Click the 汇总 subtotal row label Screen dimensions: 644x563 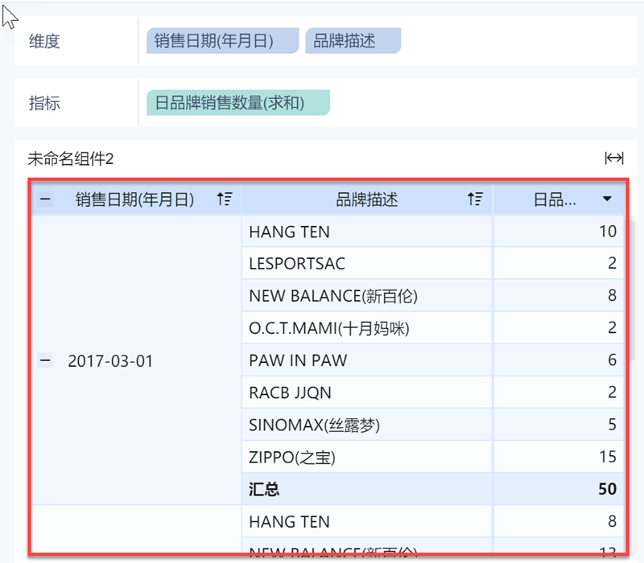tap(264, 489)
